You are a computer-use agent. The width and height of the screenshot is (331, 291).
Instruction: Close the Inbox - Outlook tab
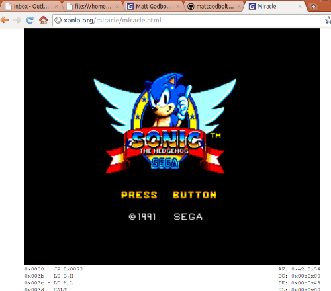(56, 7)
